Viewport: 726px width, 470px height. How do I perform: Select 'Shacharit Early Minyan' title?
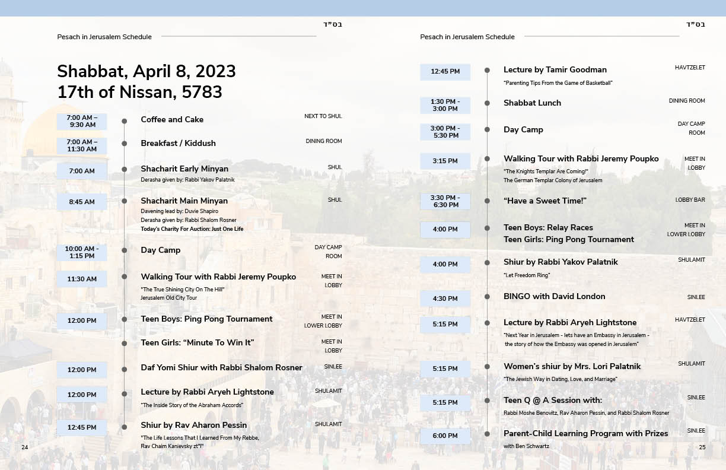(x=184, y=169)
